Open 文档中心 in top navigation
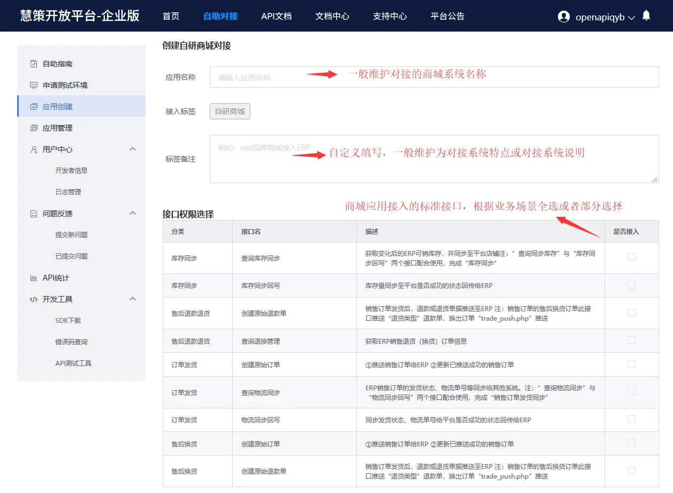 pos(332,16)
